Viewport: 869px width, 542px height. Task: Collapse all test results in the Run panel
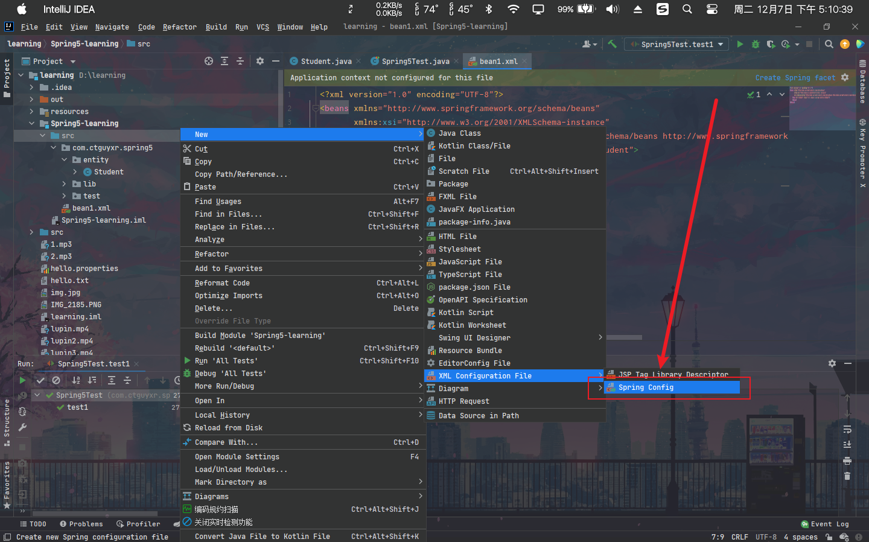127,380
